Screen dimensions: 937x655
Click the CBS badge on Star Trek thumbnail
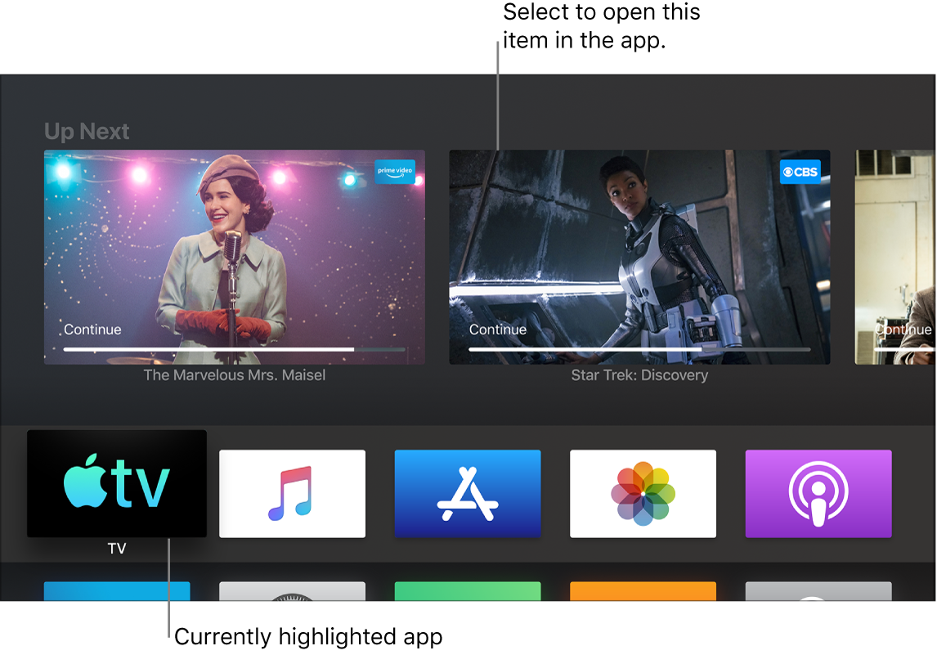800,172
